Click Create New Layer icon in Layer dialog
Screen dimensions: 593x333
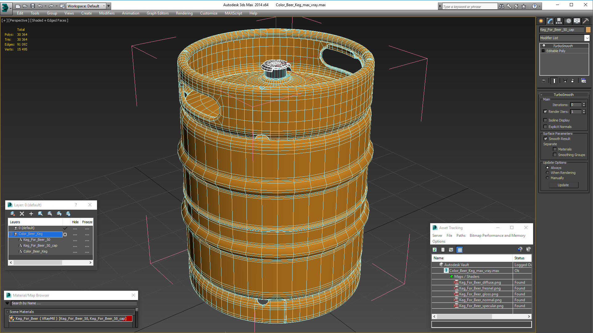[13, 214]
